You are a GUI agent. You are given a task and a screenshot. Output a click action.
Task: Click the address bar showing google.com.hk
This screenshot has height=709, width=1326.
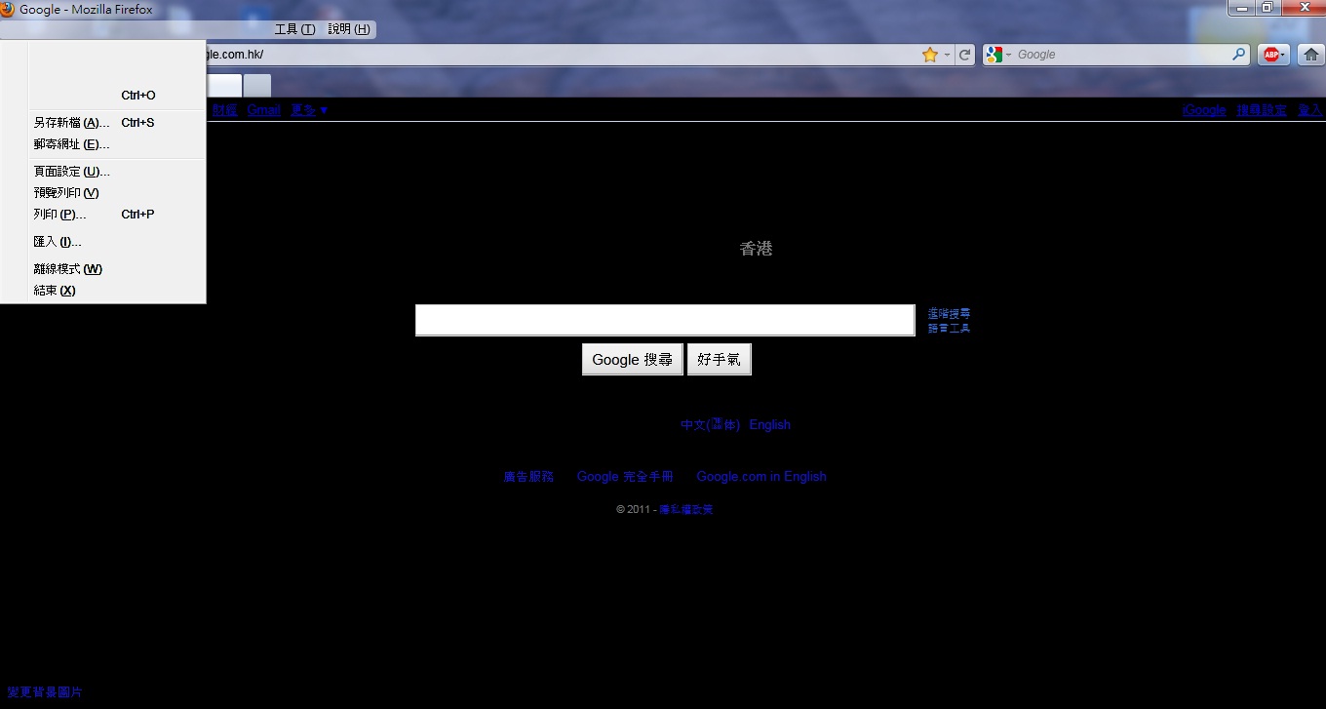561,55
